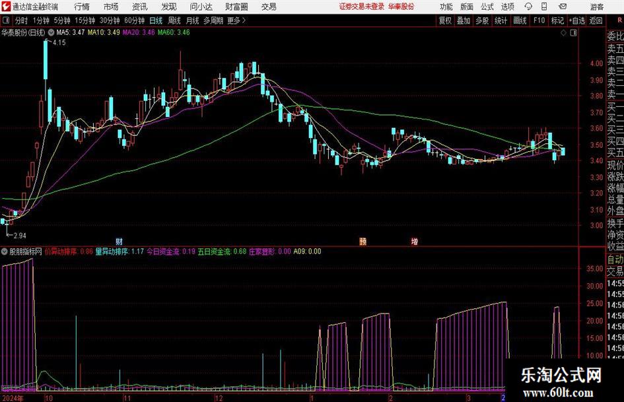The image size is (624, 402).
Task: Open the 交易 menu
Action: pos(269,7)
